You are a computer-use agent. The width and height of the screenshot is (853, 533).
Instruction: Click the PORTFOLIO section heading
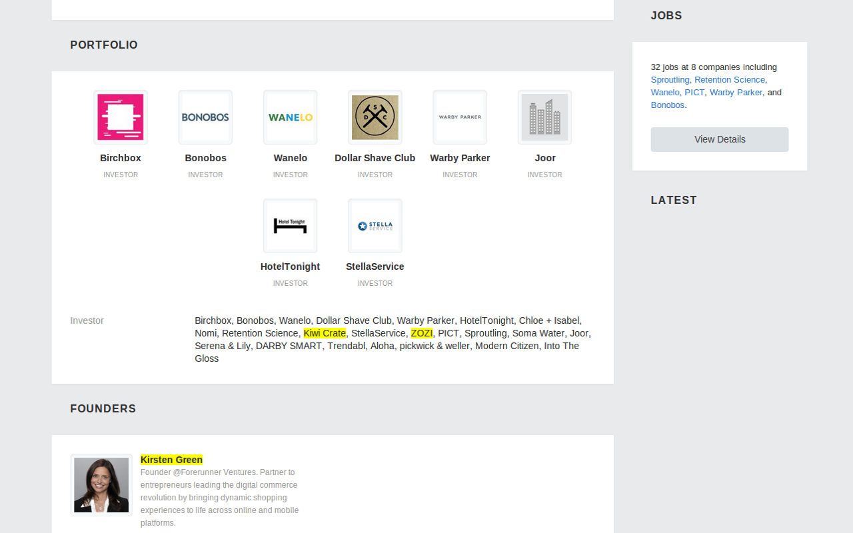pos(104,45)
